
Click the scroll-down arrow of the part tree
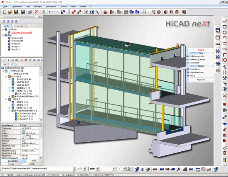(x=41, y=120)
